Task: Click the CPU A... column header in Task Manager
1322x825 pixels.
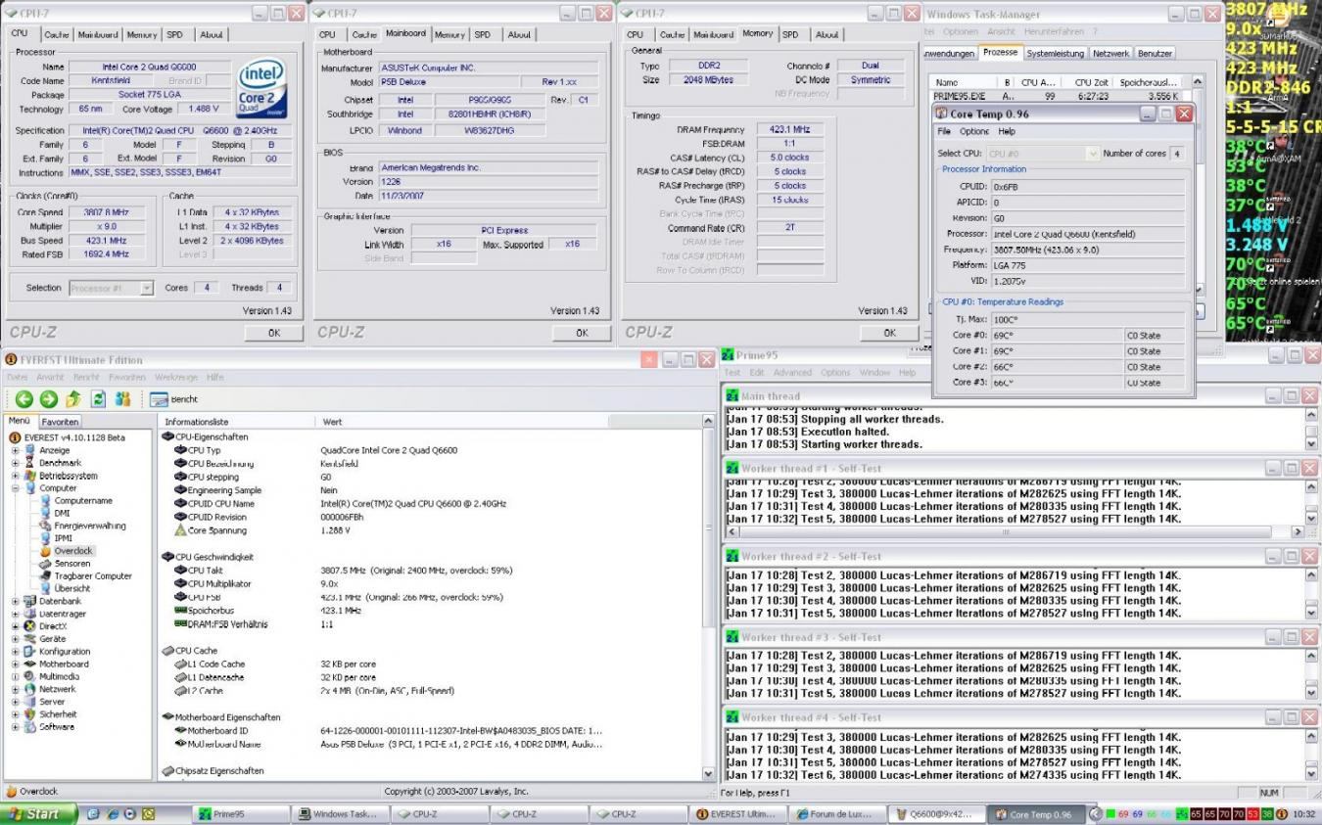Action: pyautogui.click(x=1038, y=83)
